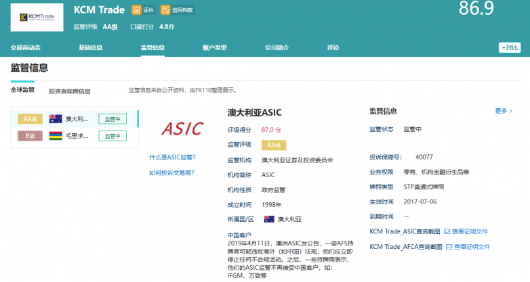Select the 投资者保障信息 sub-tab
Viewport: 530px width, 282px height.
[70, 91]
